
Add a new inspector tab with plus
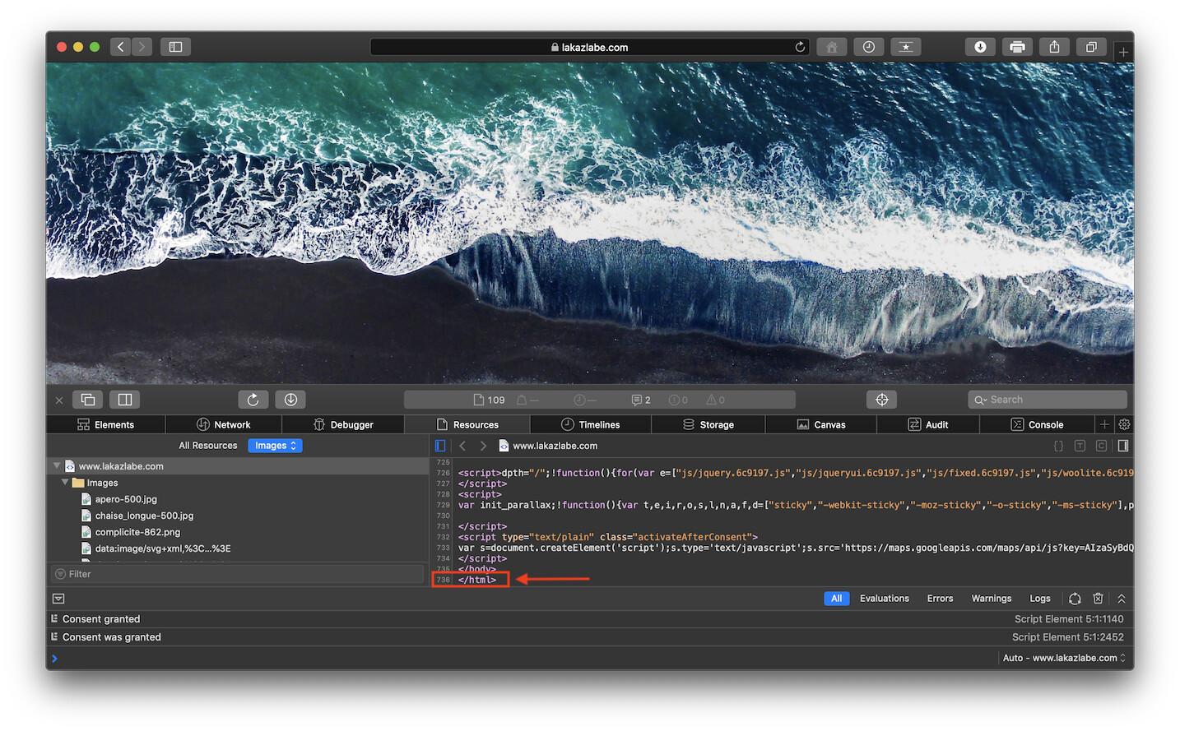click(1104, 424)
